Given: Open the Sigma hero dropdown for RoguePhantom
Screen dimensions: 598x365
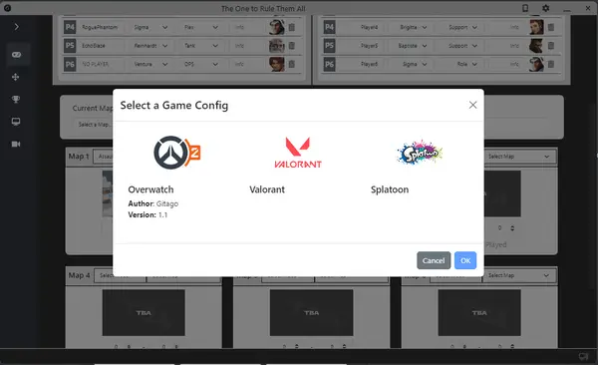Looking at the screenshot, I should tap(150, 27).
